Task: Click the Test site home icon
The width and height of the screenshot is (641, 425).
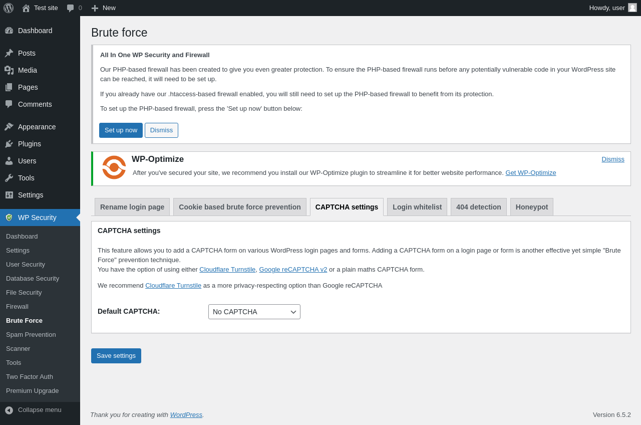Action: click(26, 8)
